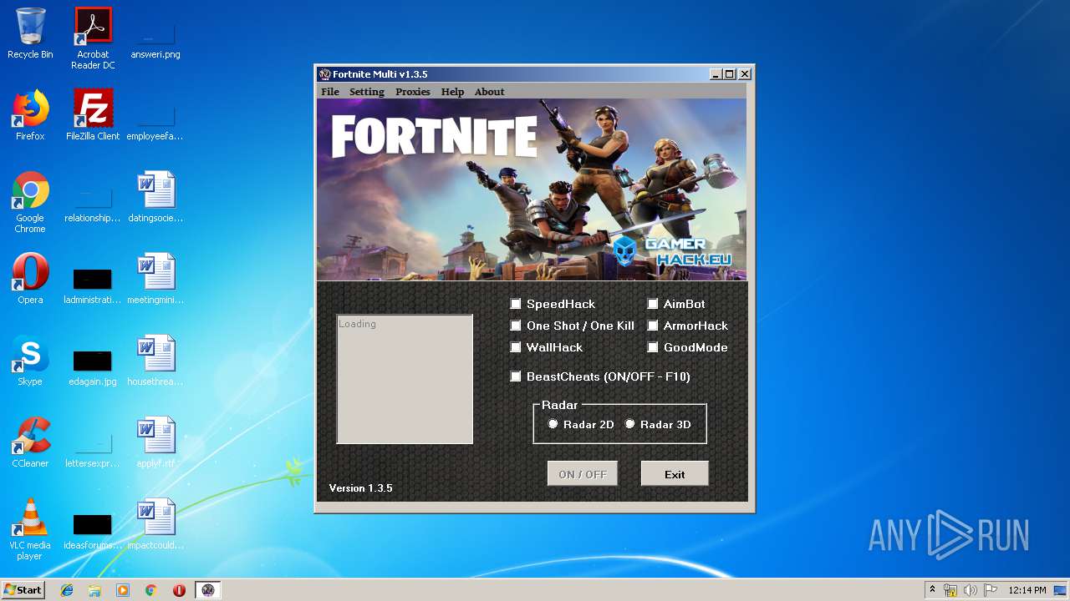Select the meetingmini... Word document icon
Screen dimensions: 1070x601
coord(155,279)
